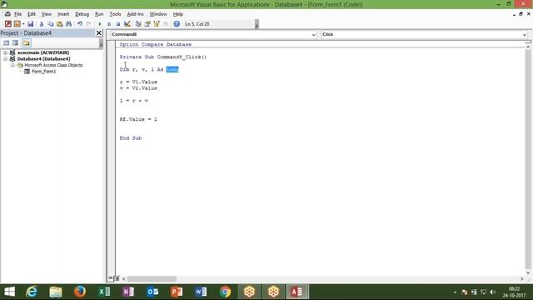Image resolution: width=533 pixels, height=300 pixels.
Task: Open the View menu
Action: coord(47,14)
